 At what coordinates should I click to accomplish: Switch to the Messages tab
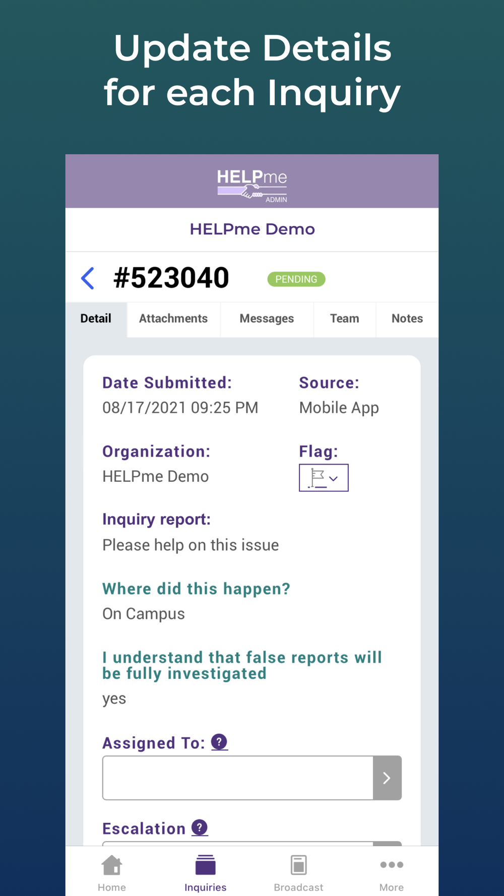(267, 318)
